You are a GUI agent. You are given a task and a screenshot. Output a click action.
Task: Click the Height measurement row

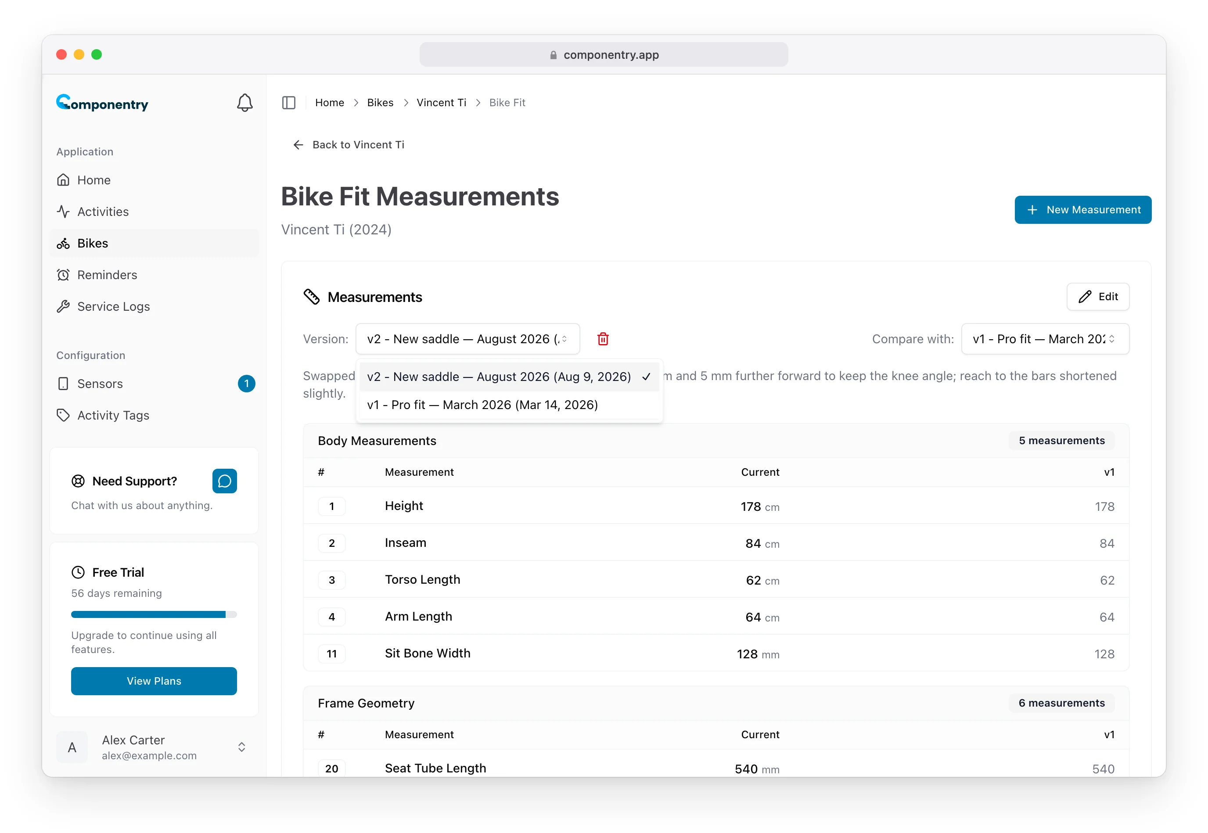click(716, 506)
